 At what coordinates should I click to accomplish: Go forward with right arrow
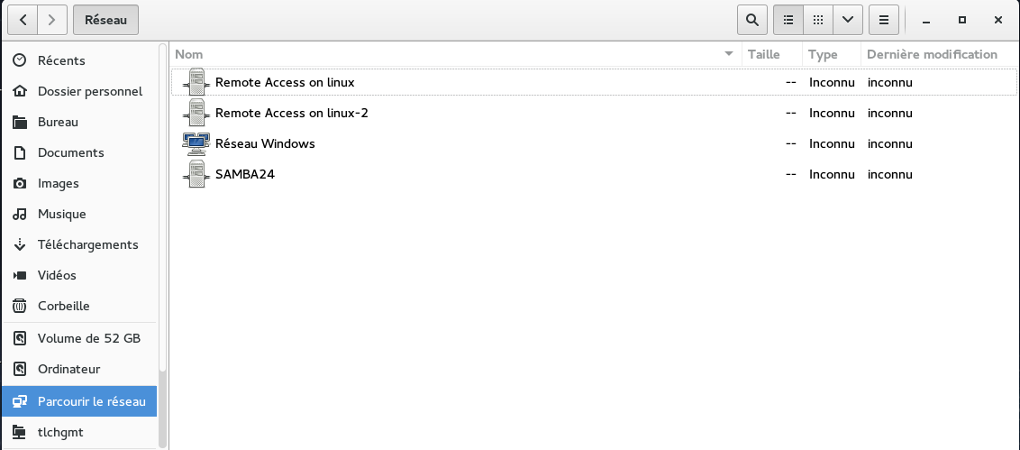coord(52,20)
